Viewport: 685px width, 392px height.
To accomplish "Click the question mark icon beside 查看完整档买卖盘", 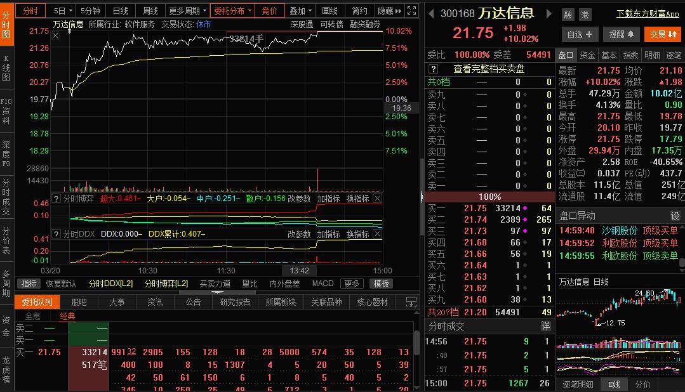I will [x=434, y=67].
